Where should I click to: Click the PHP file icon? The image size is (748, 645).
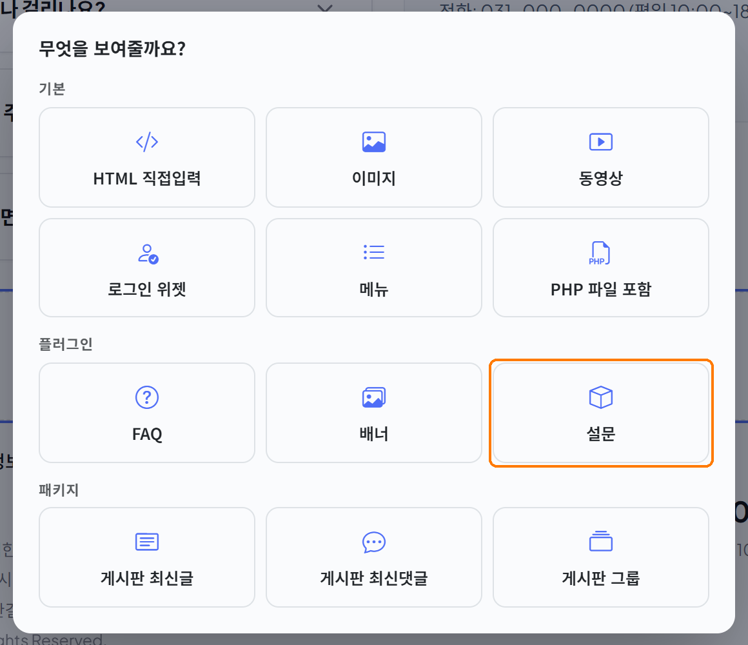600,253
